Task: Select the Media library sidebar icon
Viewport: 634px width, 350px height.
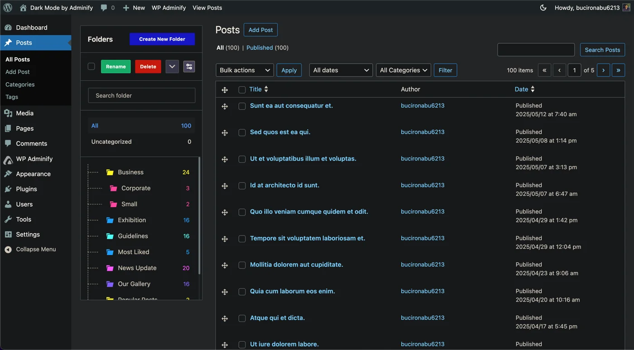Action: [10, 113]
